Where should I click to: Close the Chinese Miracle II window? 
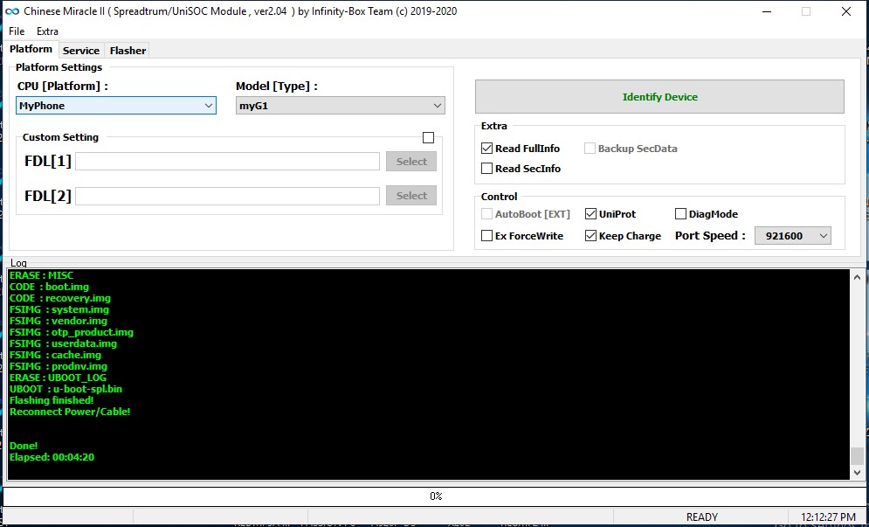[x=845, y=11]
